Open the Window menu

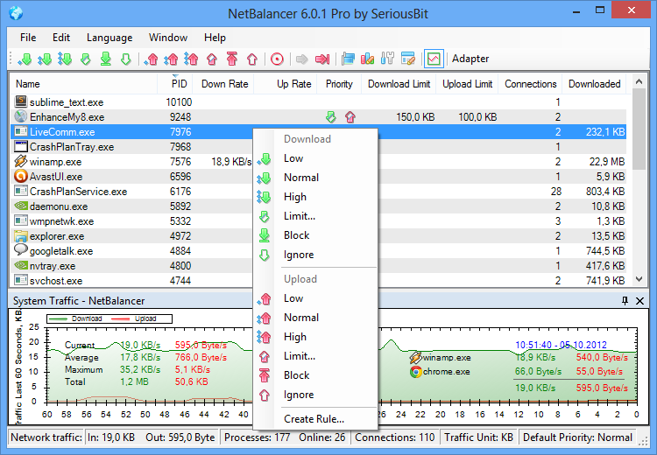[167, 38]
